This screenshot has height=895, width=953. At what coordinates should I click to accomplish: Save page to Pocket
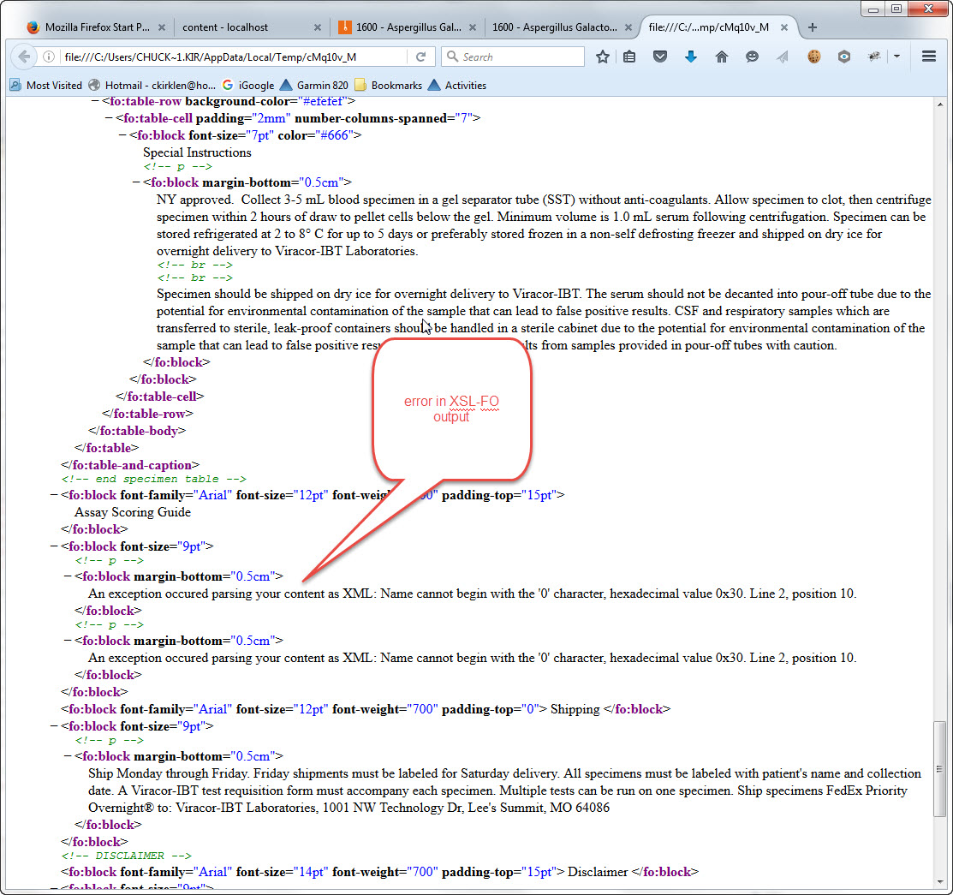point(660,57)
